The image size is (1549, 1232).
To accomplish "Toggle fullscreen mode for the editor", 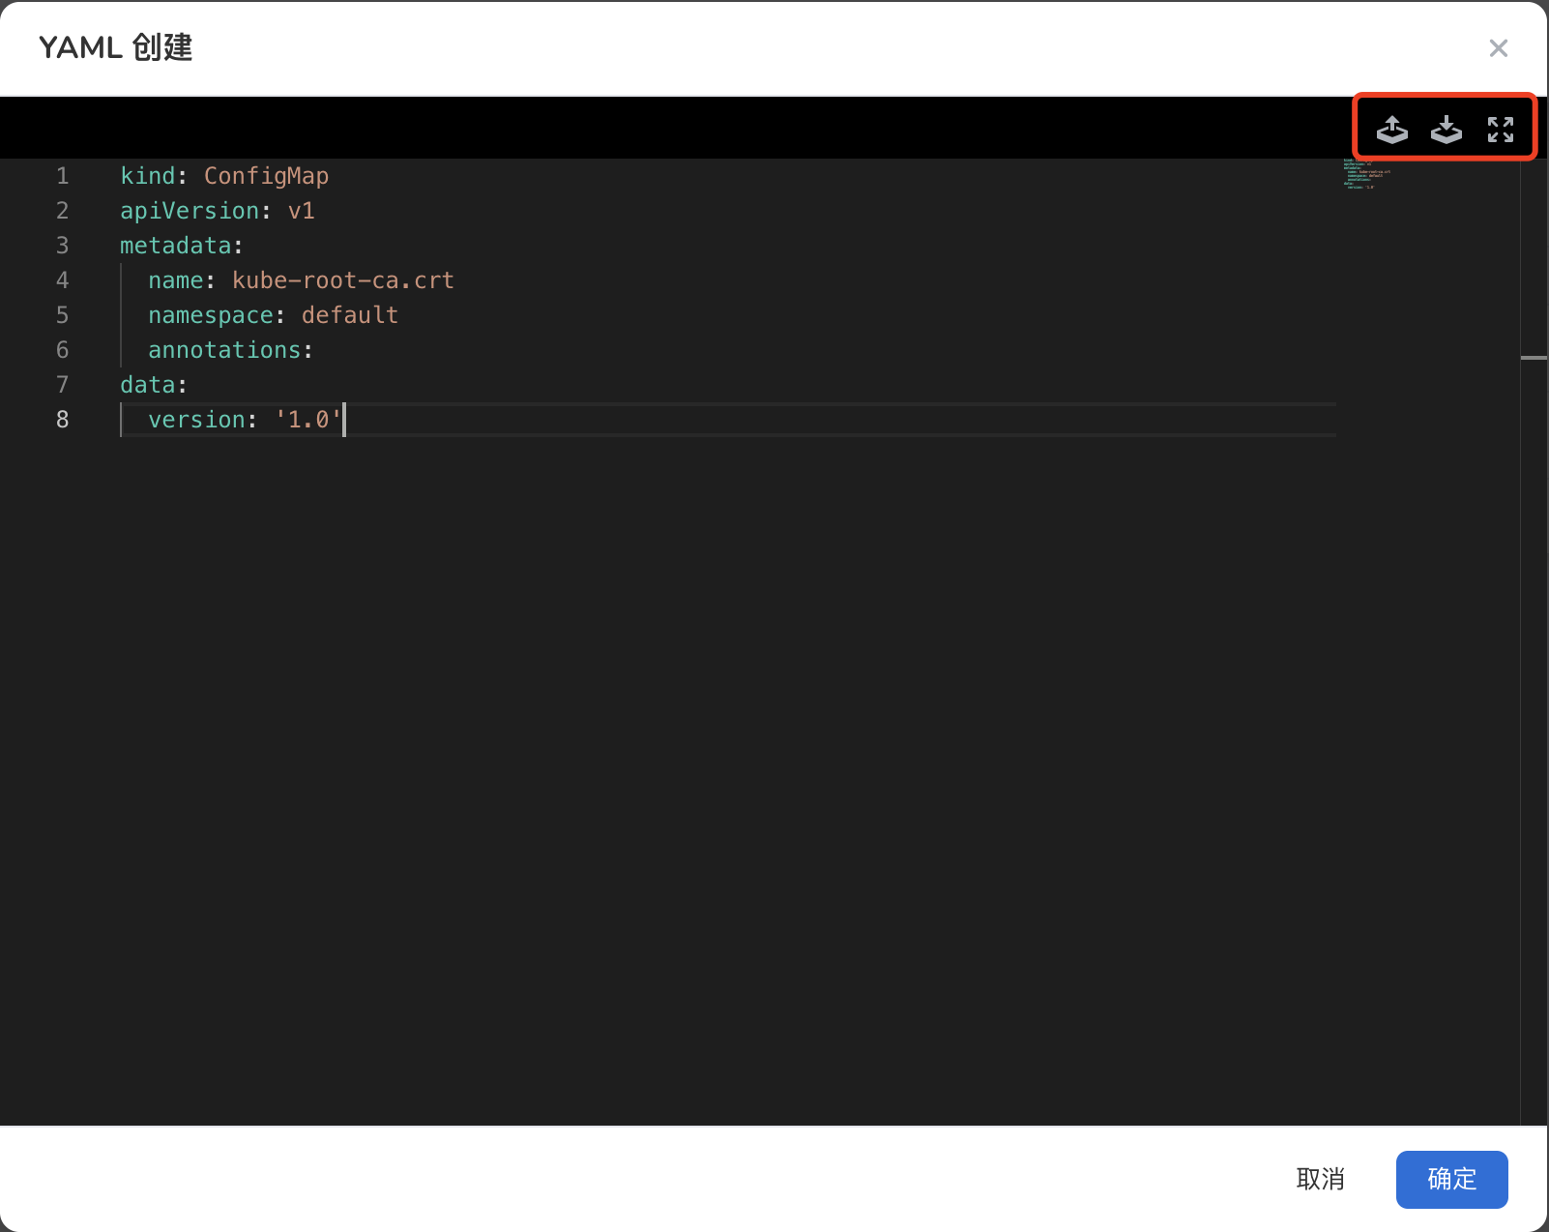I will pos(1500,129).
